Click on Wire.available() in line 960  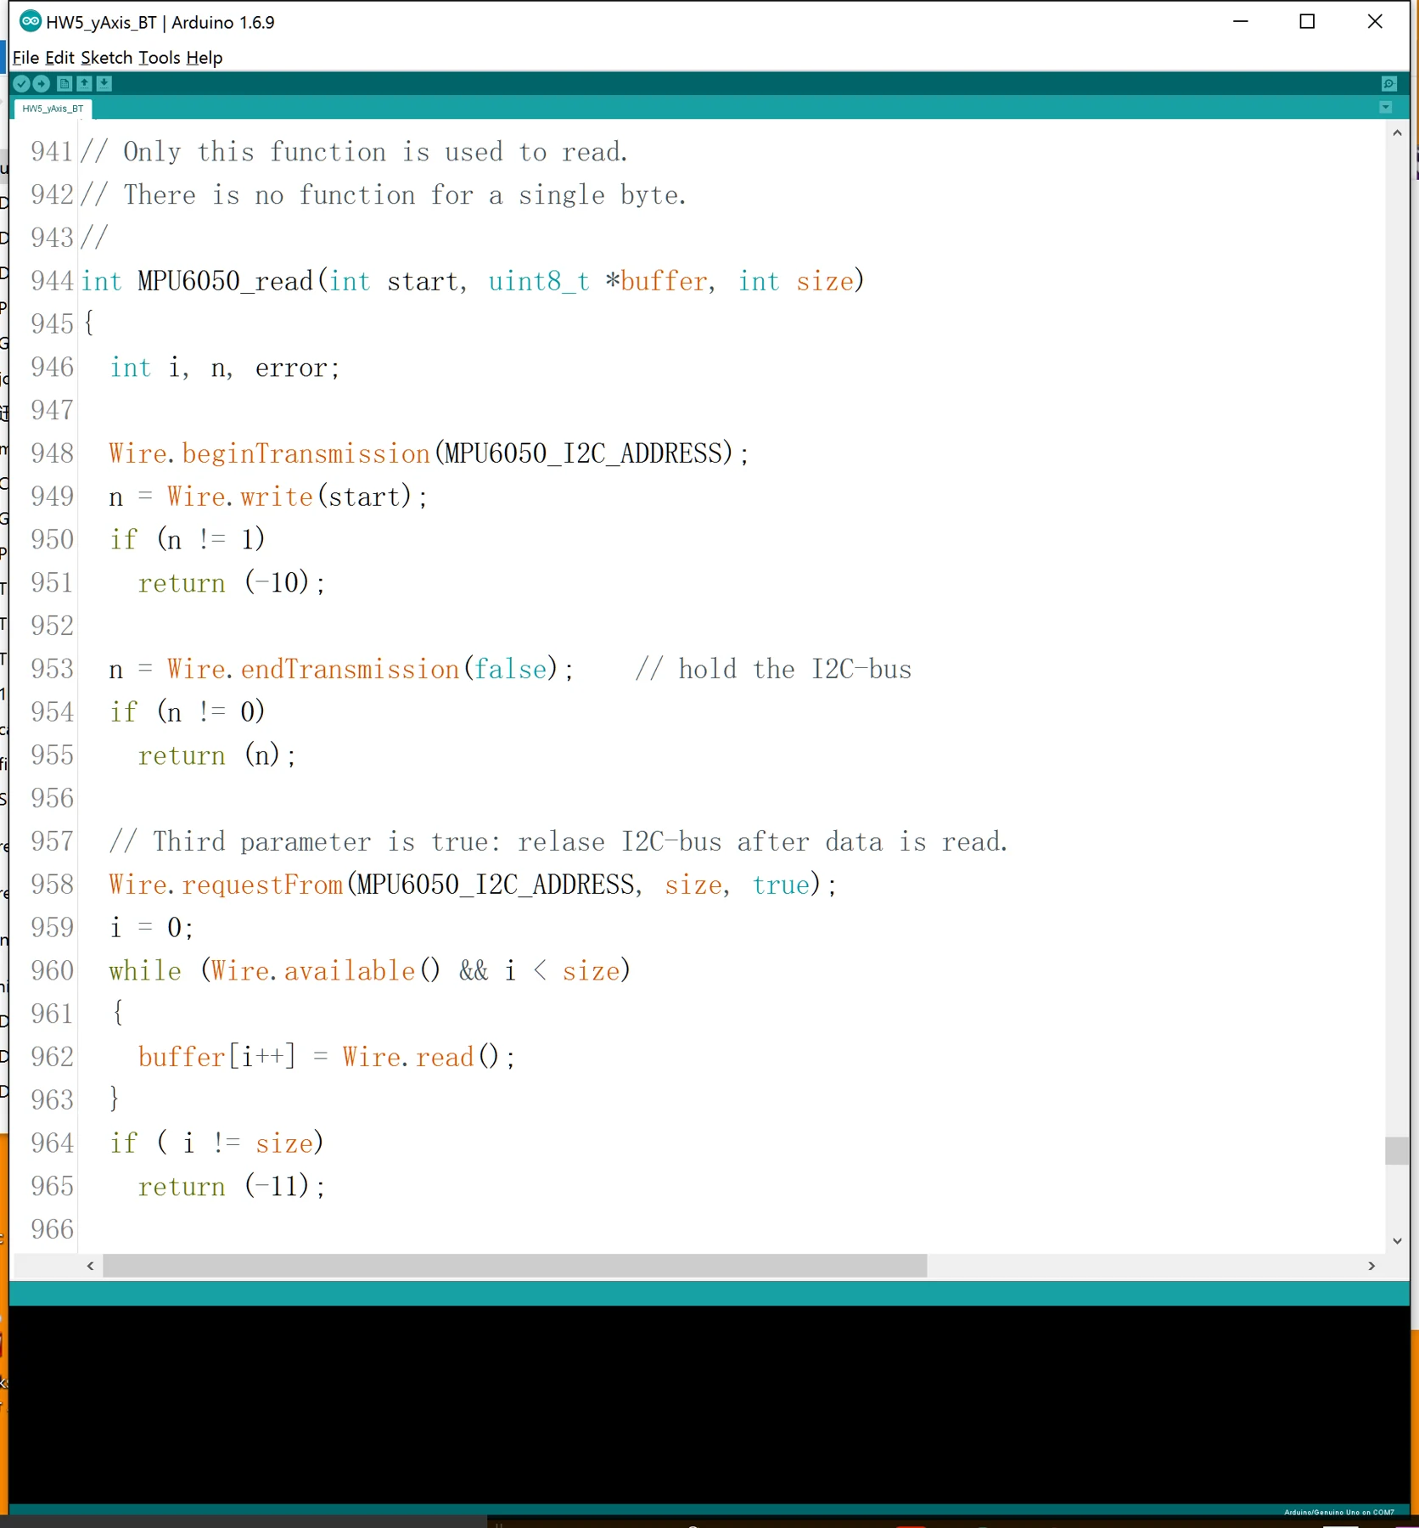point(326,971)
